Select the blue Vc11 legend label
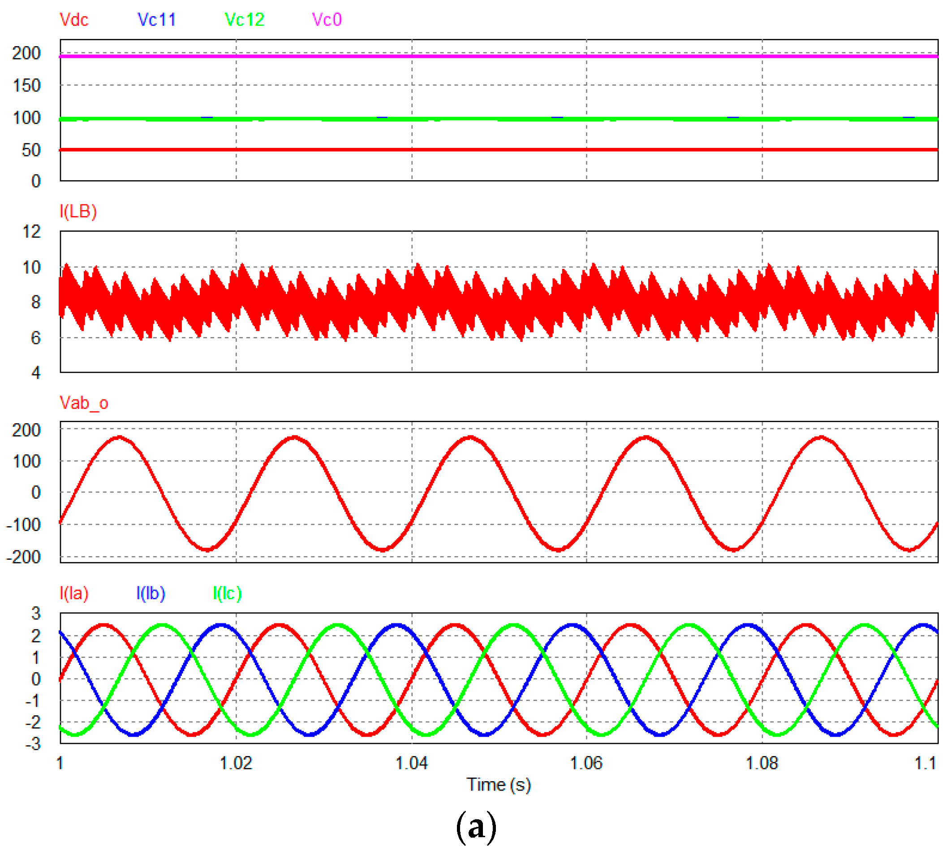 157,20
